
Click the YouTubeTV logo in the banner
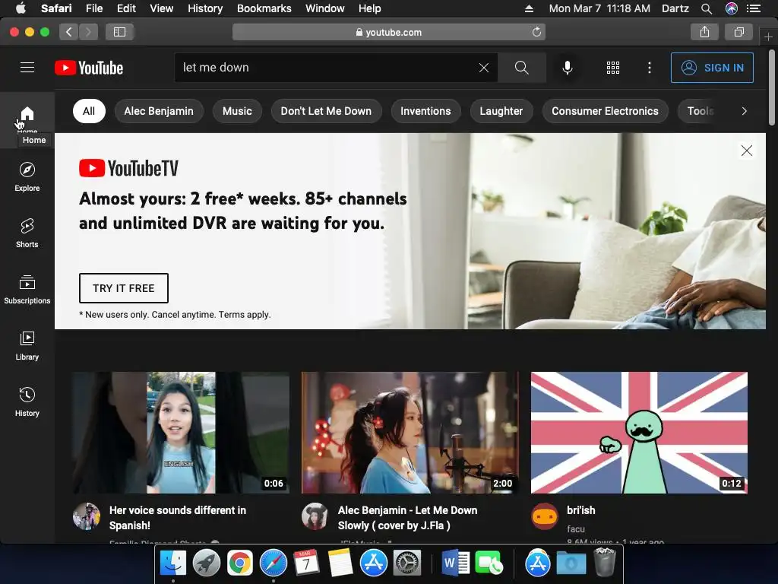(128, 168)
